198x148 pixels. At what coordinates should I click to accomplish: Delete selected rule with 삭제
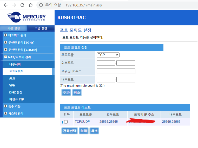coord(84,131)
